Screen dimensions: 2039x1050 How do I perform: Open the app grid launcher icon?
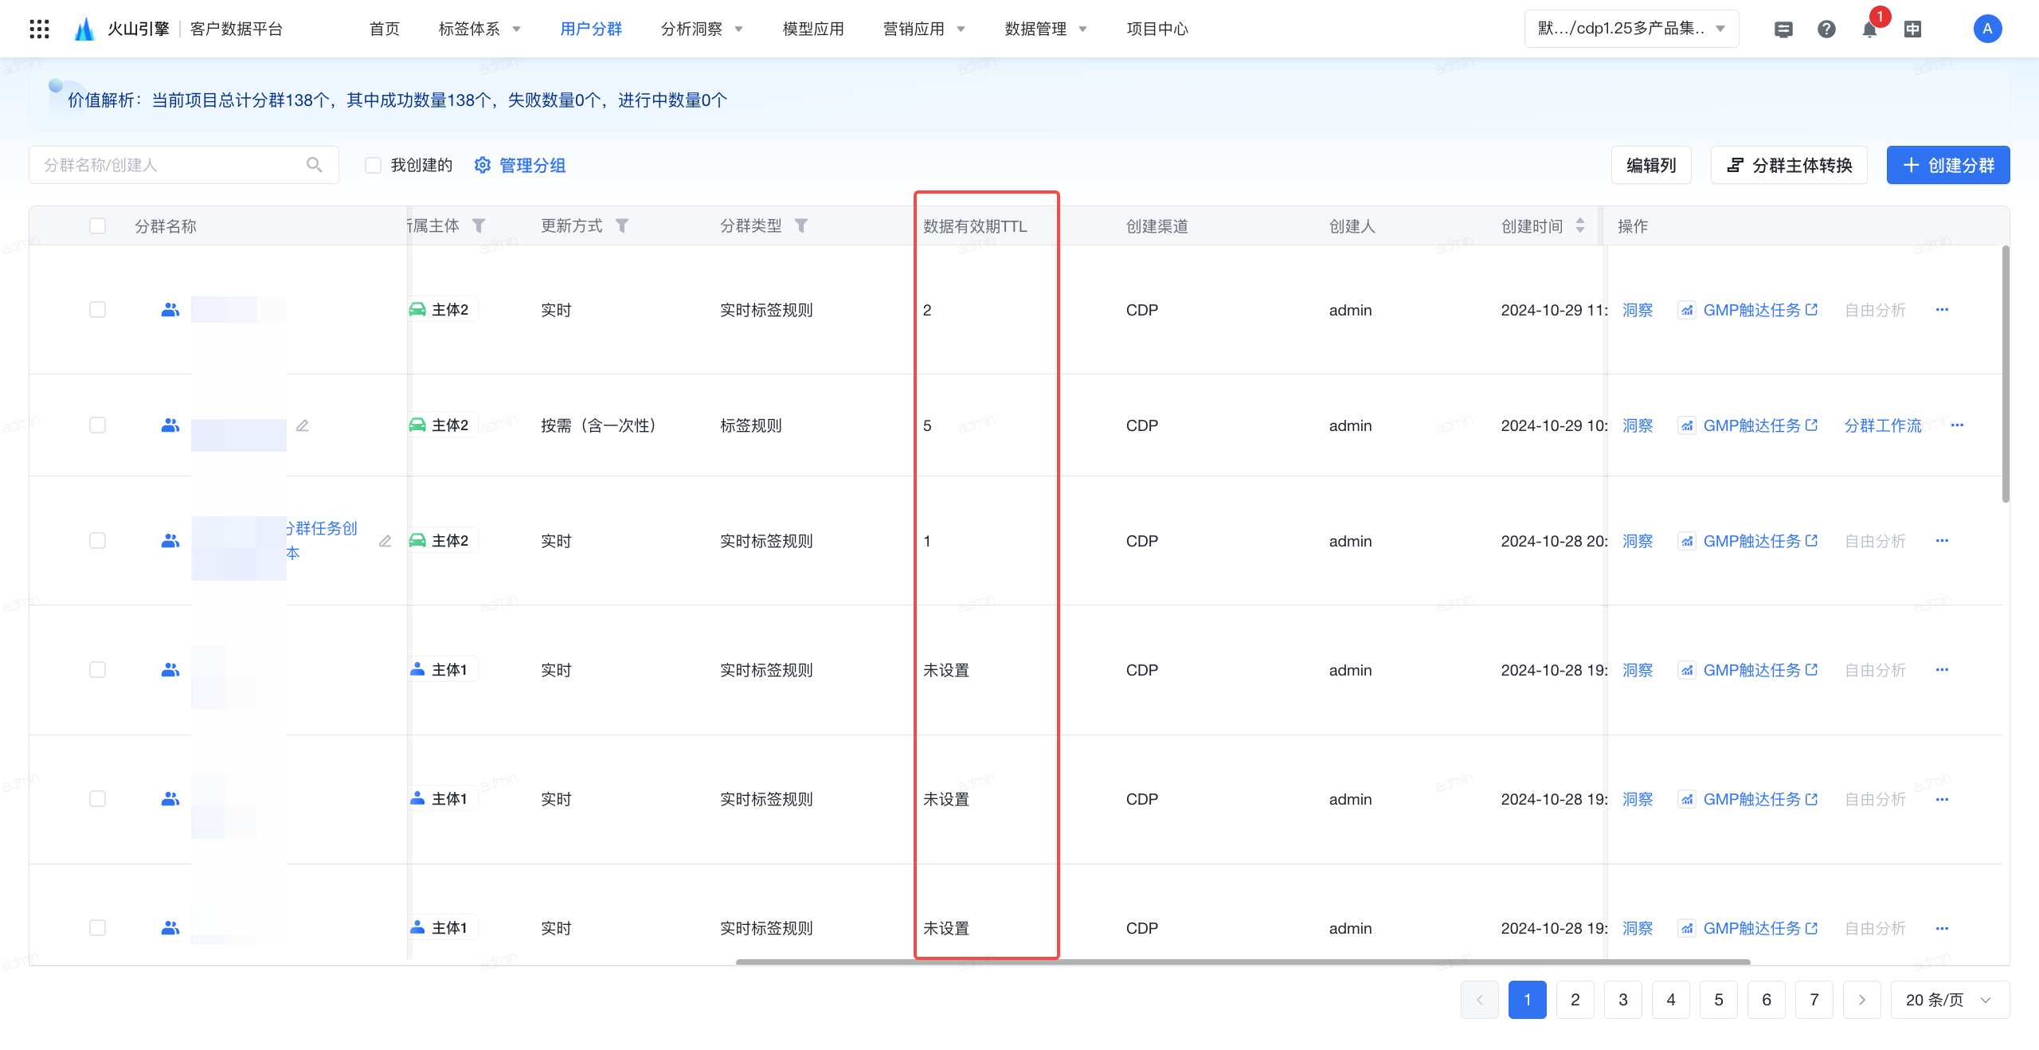point(39,29)
